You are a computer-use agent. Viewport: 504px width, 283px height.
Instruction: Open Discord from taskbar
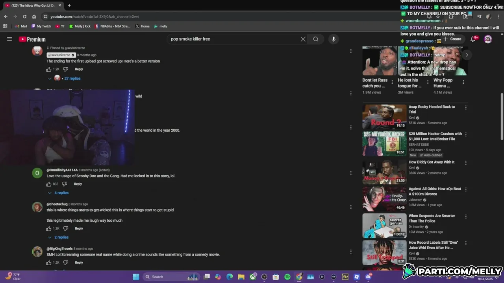[x=368, y=277]
